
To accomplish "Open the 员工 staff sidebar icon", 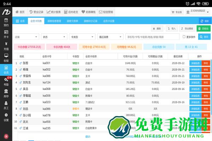I will [6, 105].
